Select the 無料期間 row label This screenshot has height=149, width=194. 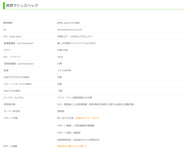point(8,23)
